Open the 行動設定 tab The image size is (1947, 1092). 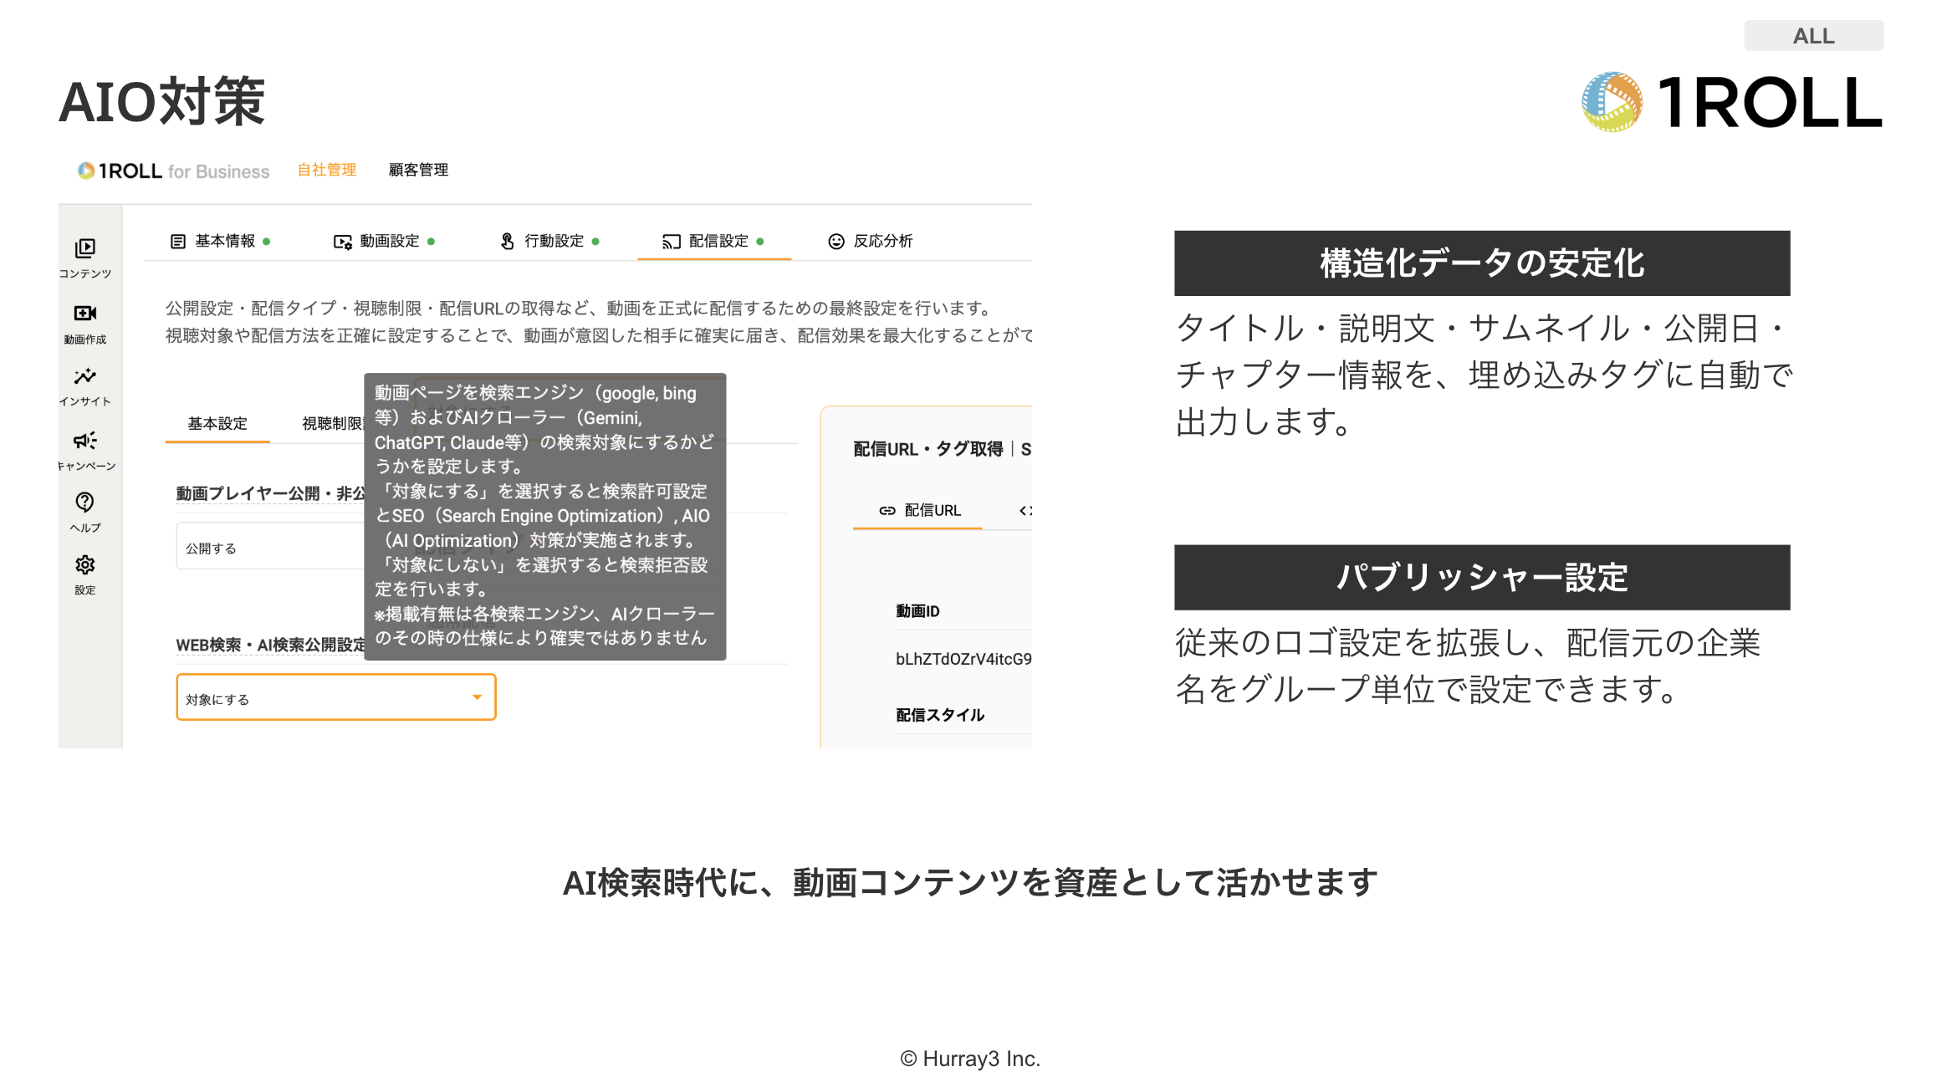pyautogui.click(x=549, y=242)
